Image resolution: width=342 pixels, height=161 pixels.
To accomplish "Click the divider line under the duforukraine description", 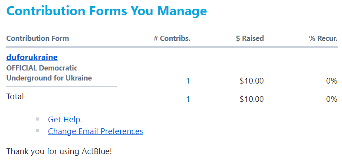I will pos(62,87).
